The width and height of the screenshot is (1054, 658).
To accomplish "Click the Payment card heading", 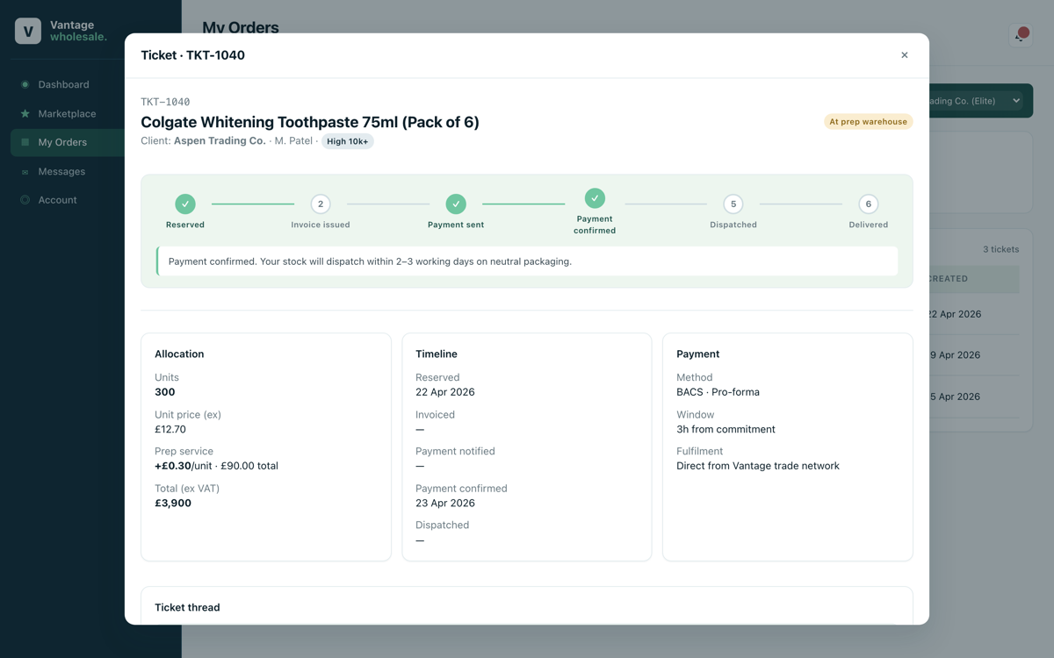I will click(698, 354).
